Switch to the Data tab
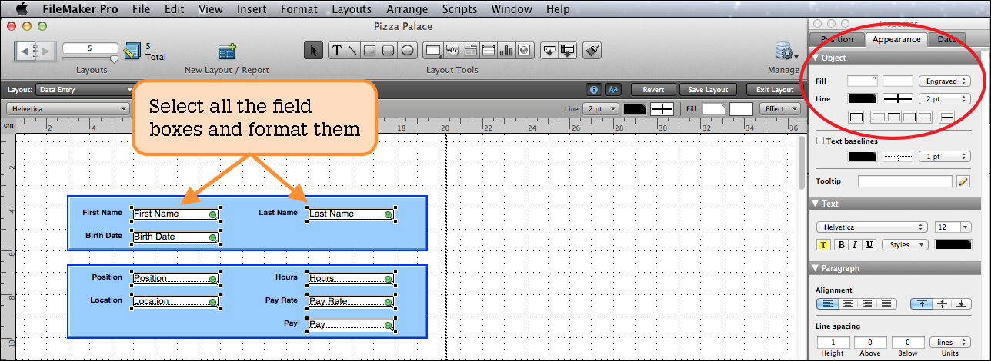991x361 pixels. coord(946,39)
